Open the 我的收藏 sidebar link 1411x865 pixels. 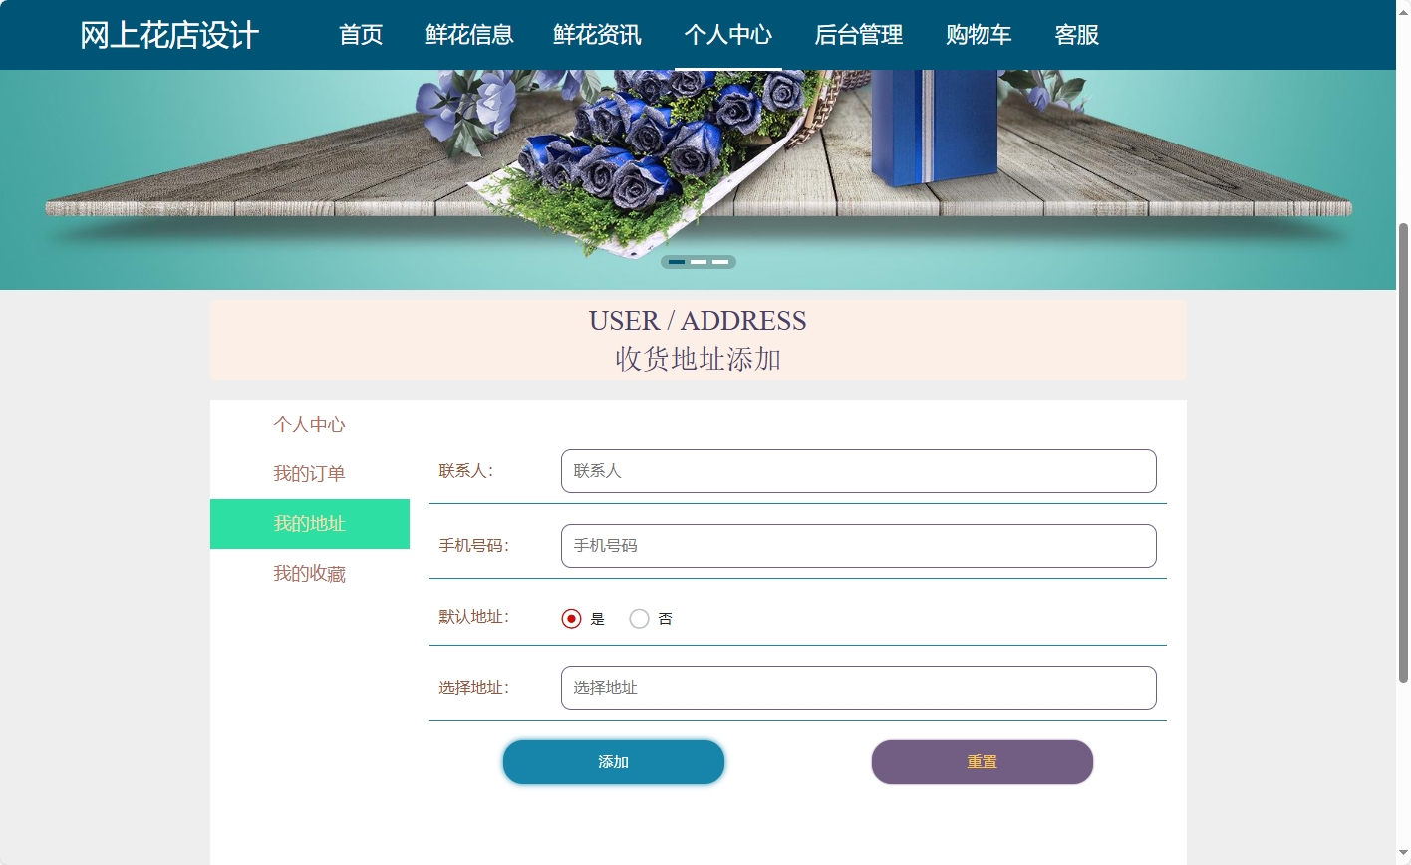tap(309, 573)
